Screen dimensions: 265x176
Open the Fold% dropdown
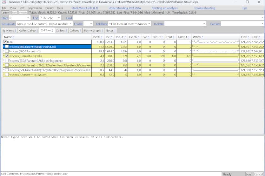(x=91, y=24)
